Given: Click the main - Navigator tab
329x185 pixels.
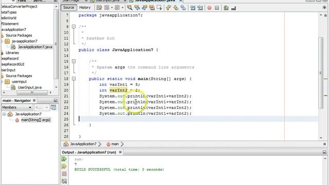Looking at the screenshot, I should point(16,101).
